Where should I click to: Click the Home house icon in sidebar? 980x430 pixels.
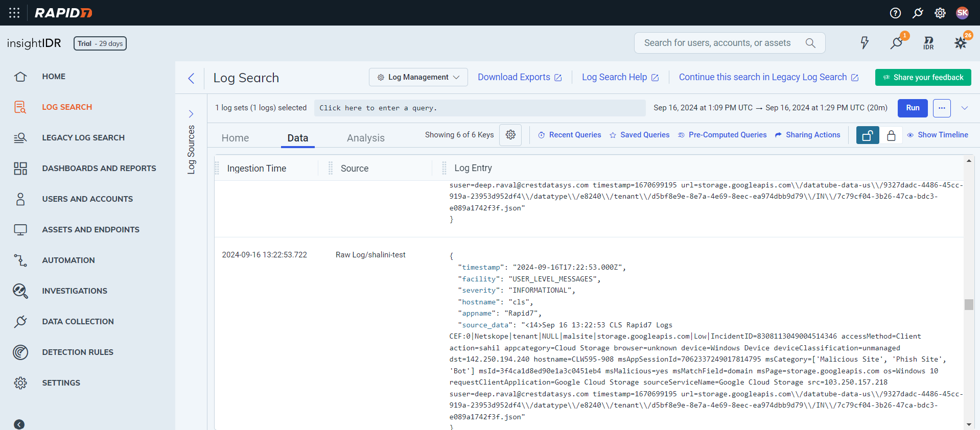pos(20,77)
